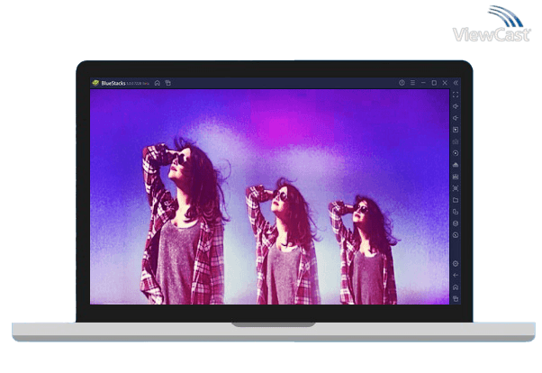Click the volume down icon in the sidebar
This screenshot has width=542, height=373.
coord(456,118)
